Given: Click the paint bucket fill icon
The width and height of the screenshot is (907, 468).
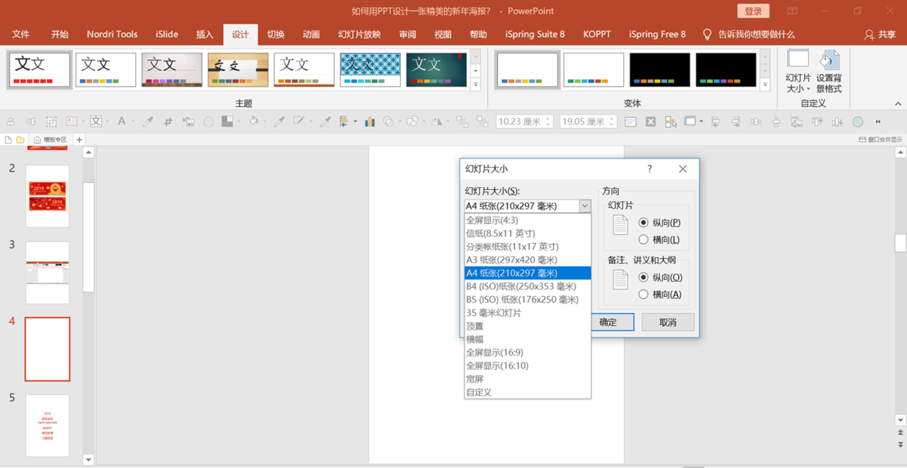Looking at the screenshot, I should click(253, 121).
